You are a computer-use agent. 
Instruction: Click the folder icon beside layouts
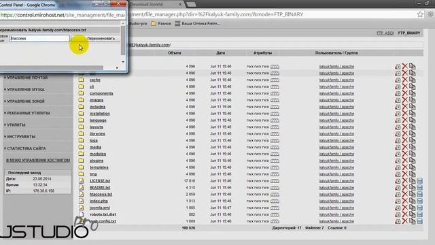[x=81, y=127]
